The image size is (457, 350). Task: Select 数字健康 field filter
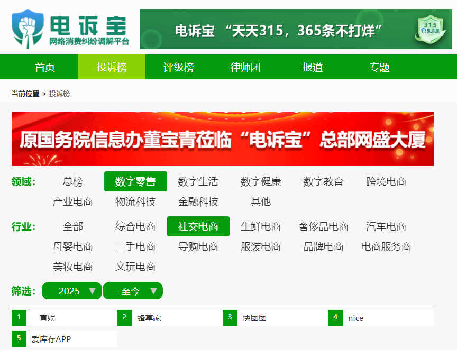[261, 181]
